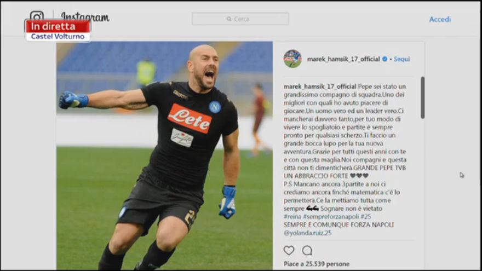Open the Instagram wordmark home link

coord(85,17)
